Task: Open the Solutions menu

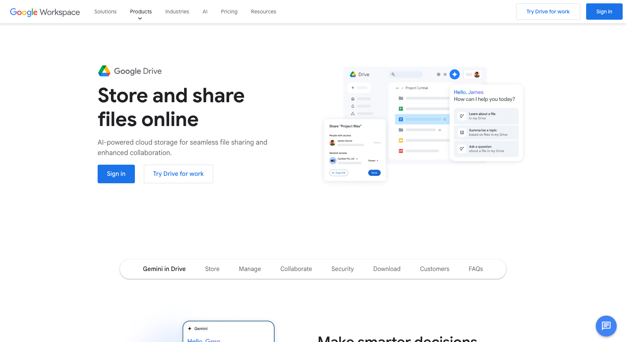Action: click(105, 12)
